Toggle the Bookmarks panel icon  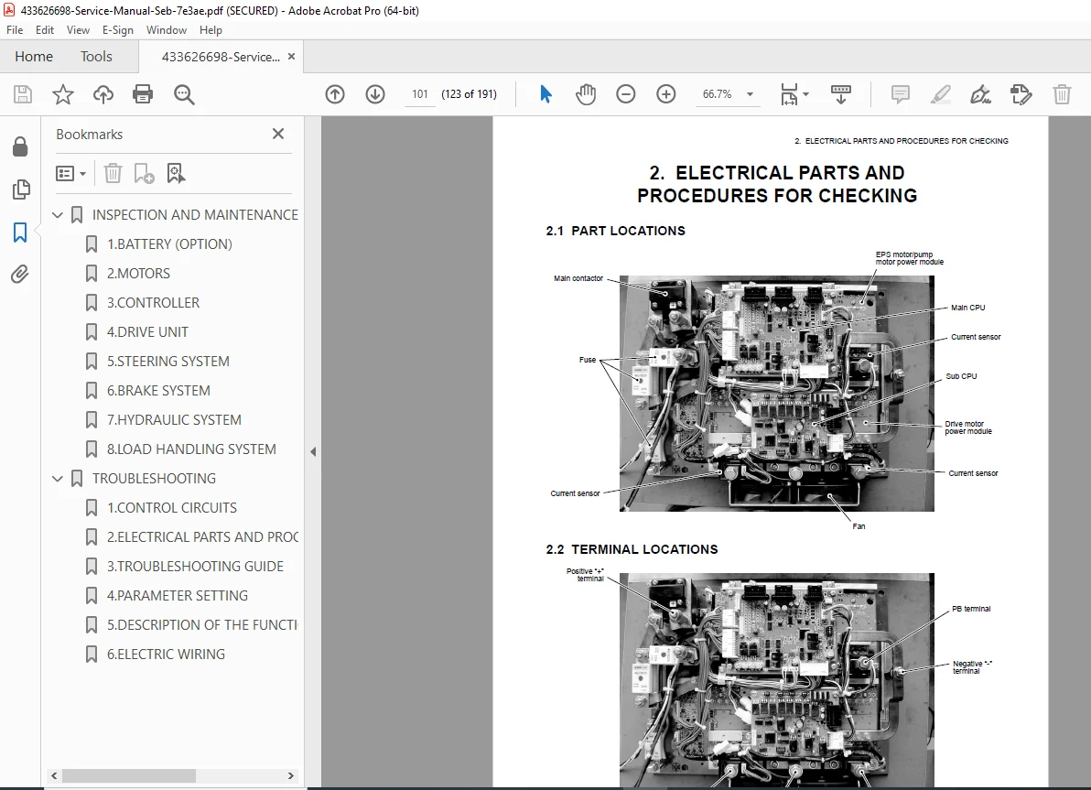pos(20,232)
